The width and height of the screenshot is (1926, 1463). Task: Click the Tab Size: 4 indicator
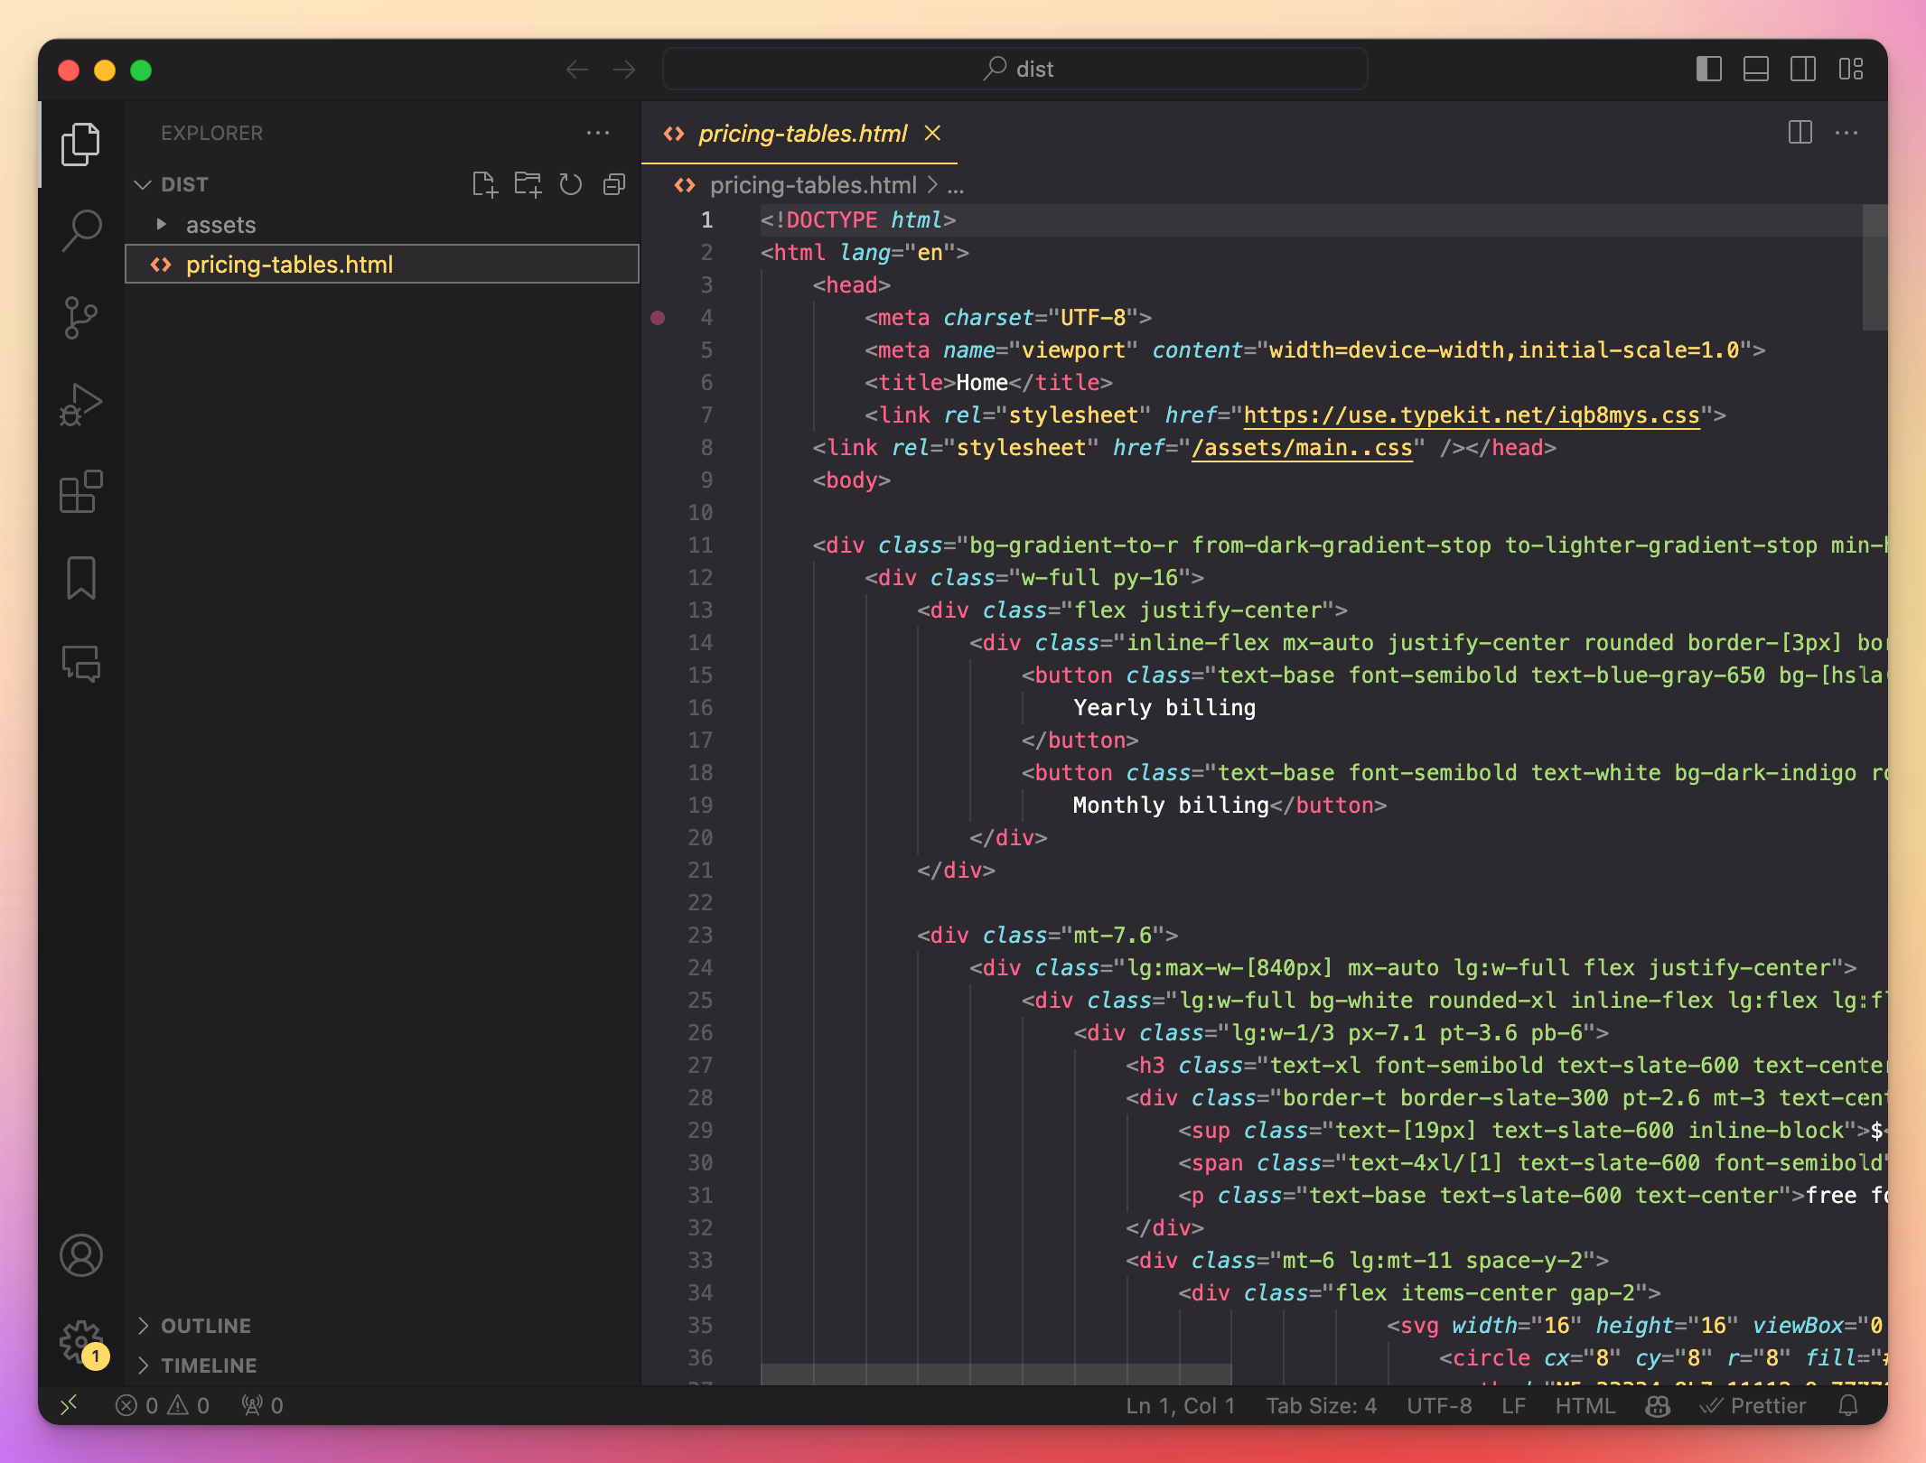(1321, 1406)
